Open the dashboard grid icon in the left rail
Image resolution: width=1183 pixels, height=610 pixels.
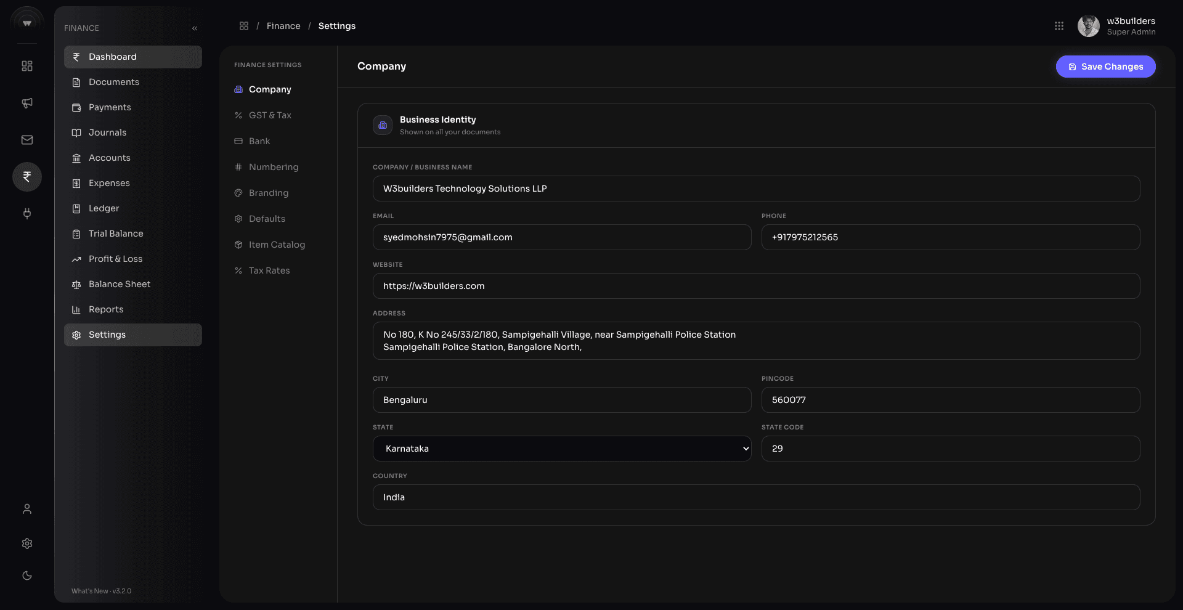point(27,66)
